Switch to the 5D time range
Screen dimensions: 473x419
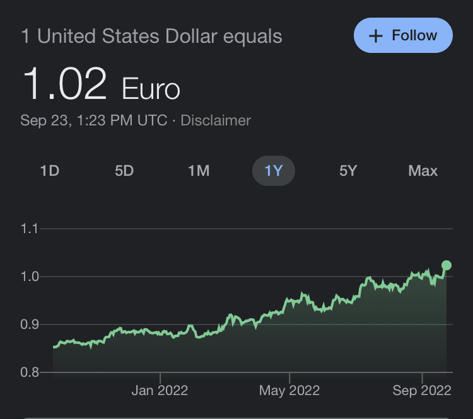click(124, 171)
